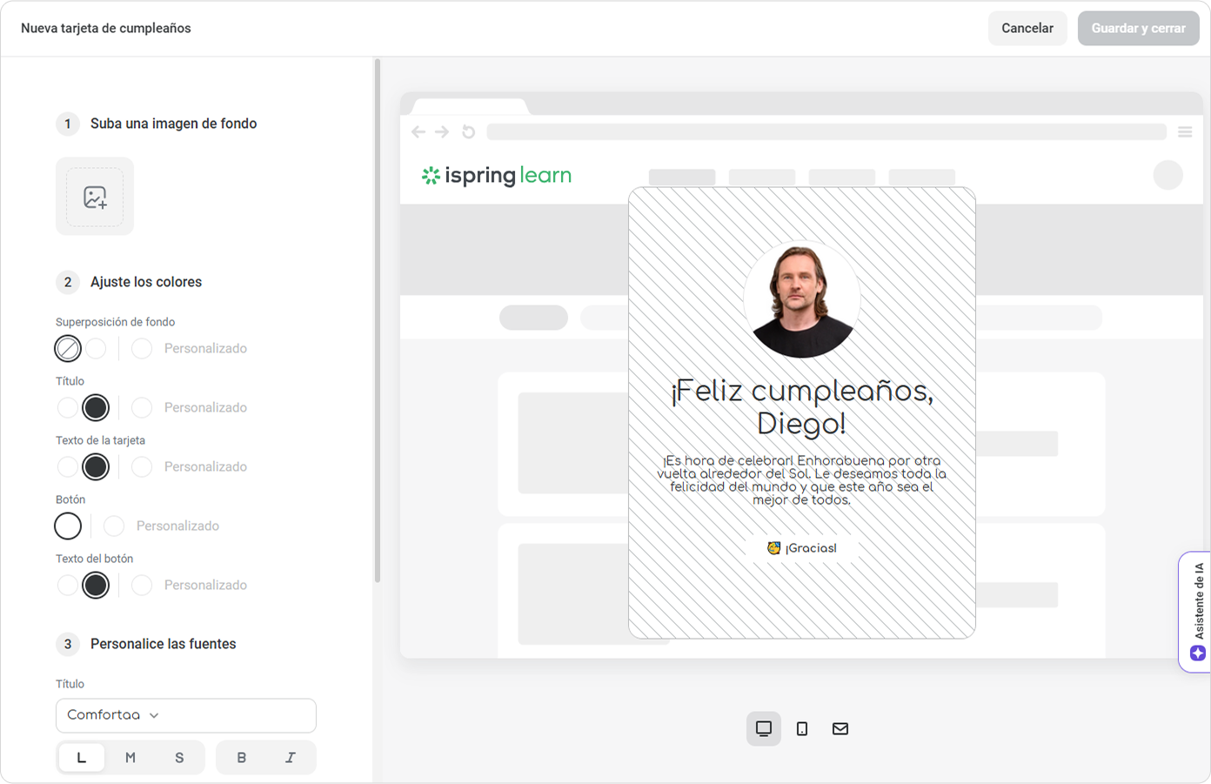
Task: Set title font size to M
Action: [130, 758]
